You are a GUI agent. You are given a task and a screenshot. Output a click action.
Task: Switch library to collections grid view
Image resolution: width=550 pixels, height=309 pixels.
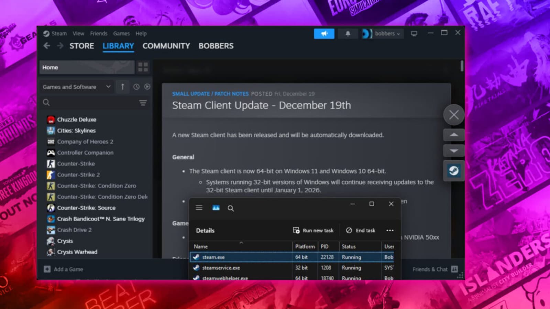(143, 67)
